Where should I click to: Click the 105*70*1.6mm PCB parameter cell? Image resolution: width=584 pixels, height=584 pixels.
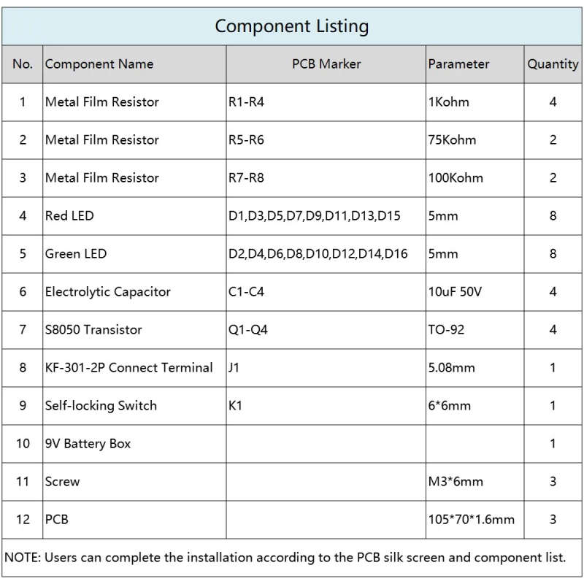tap(475, 520)
